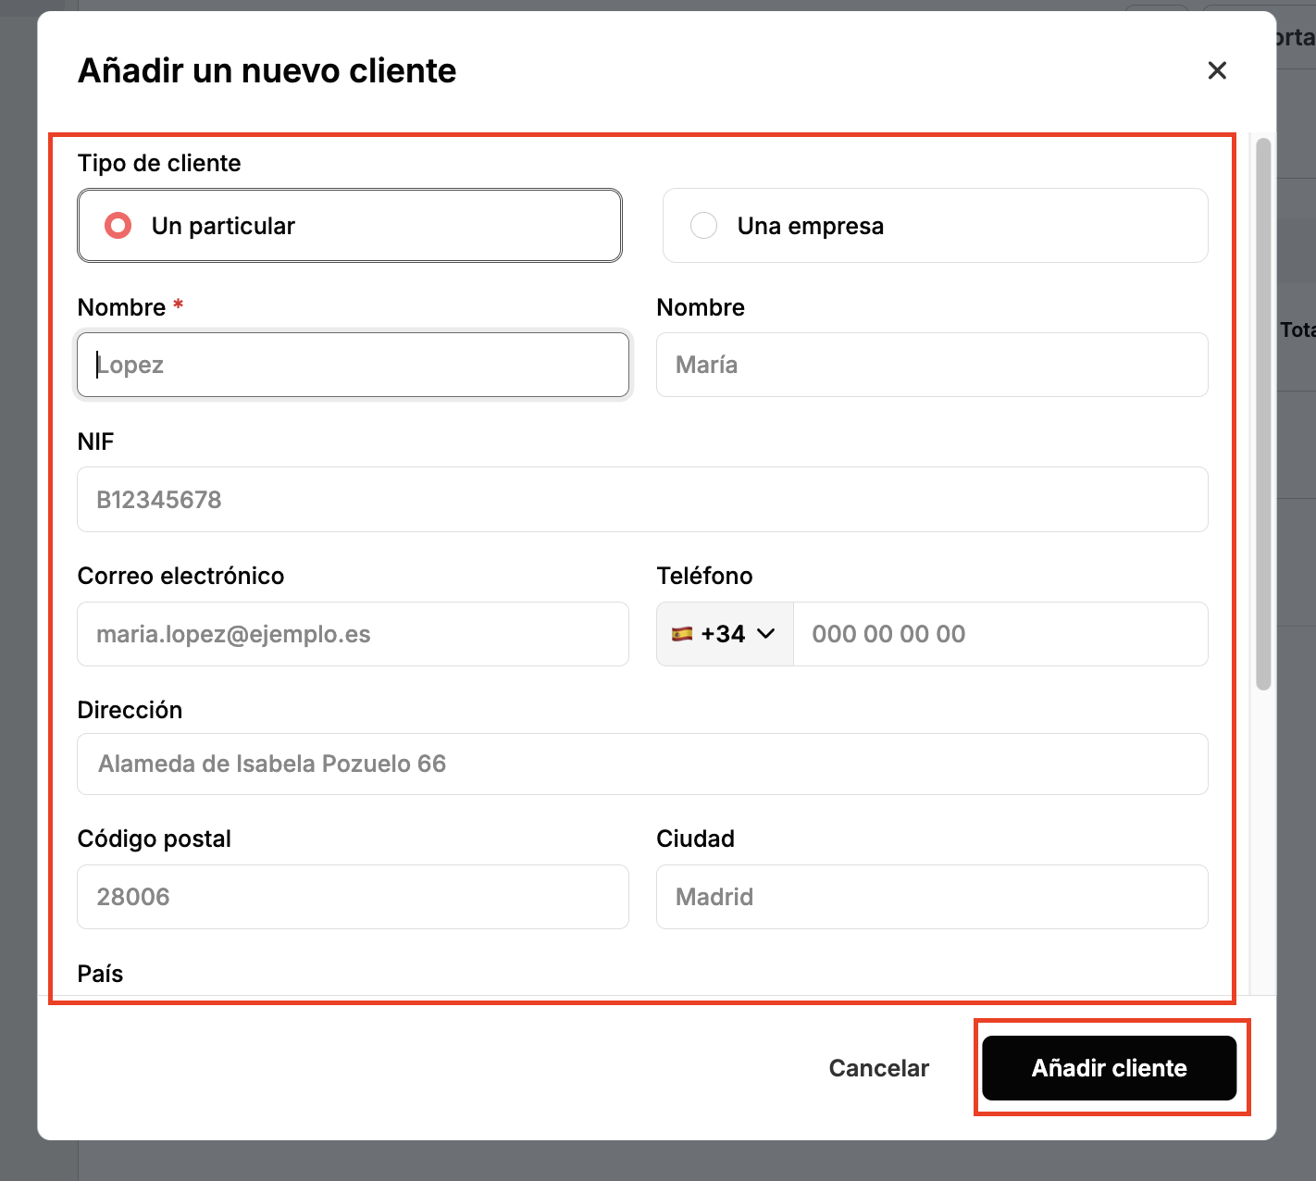Click Añadir cliente button

1109,1068
